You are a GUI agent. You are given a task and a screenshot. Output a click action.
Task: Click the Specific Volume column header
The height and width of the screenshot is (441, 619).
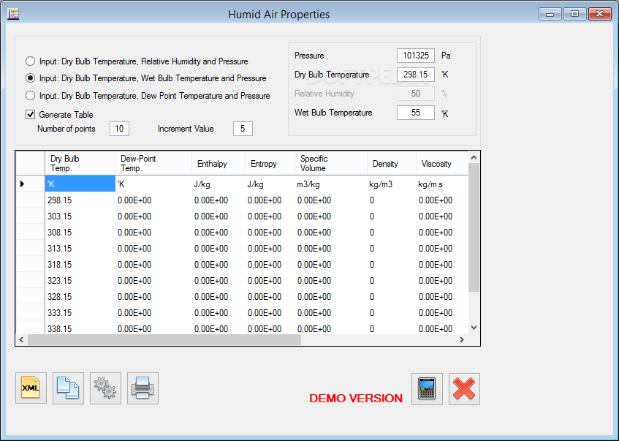point(331,163)
